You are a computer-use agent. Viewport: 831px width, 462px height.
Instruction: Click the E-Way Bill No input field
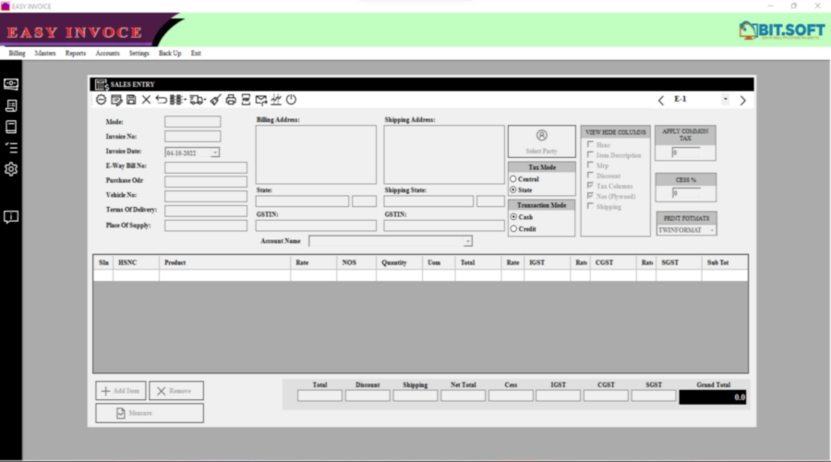pos(206,167)
